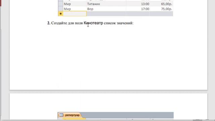The width and height of the screenshot is (215, 121).
Task: Click the '17:00' time cell
Action: click(138, 9)
